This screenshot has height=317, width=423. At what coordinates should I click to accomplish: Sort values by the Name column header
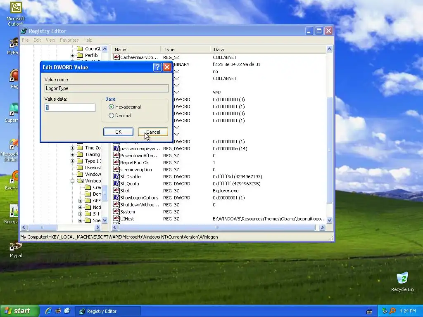tap(136, 50)
